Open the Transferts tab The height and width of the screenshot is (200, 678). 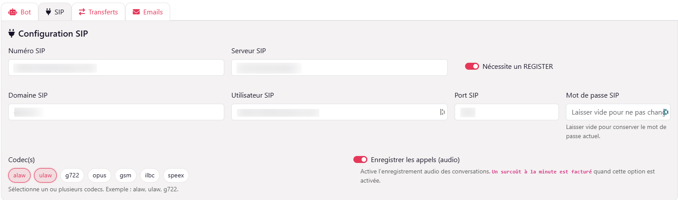pyautogui.click(x=99, y=12)
